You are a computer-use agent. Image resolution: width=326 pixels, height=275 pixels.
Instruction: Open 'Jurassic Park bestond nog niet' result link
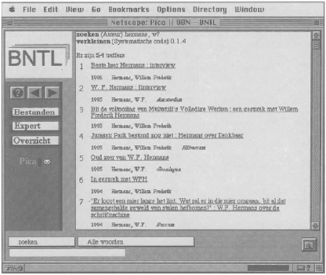click(167, 136)
